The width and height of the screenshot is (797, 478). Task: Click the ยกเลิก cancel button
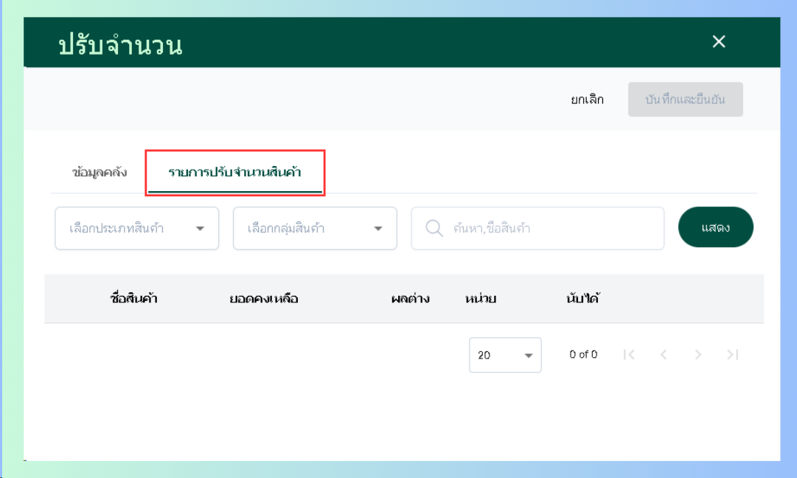[587, 99]
